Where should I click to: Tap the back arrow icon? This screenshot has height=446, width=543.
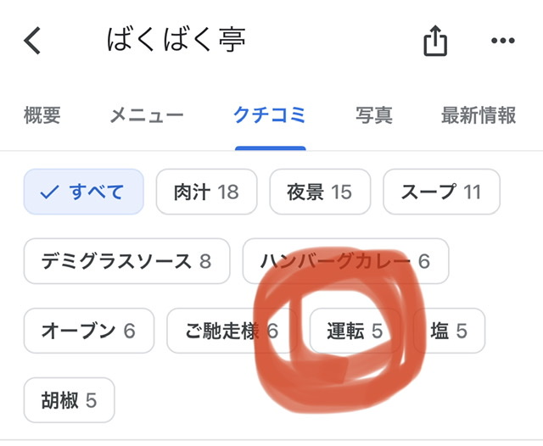click(32, 41)
